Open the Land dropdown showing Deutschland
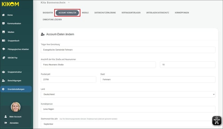Screen dimensions: 223x129 tap(128, 94)
